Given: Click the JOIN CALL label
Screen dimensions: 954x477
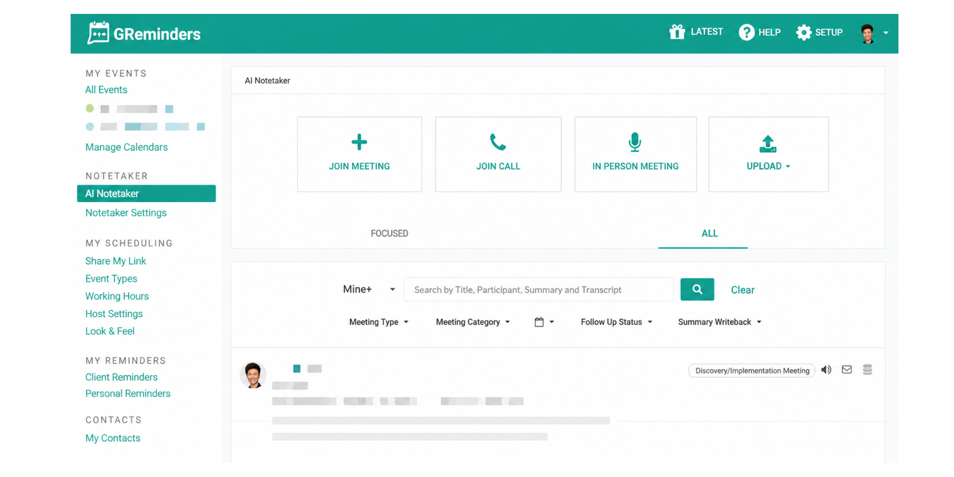Looking at the screenshot, I should tap(498, 166).
